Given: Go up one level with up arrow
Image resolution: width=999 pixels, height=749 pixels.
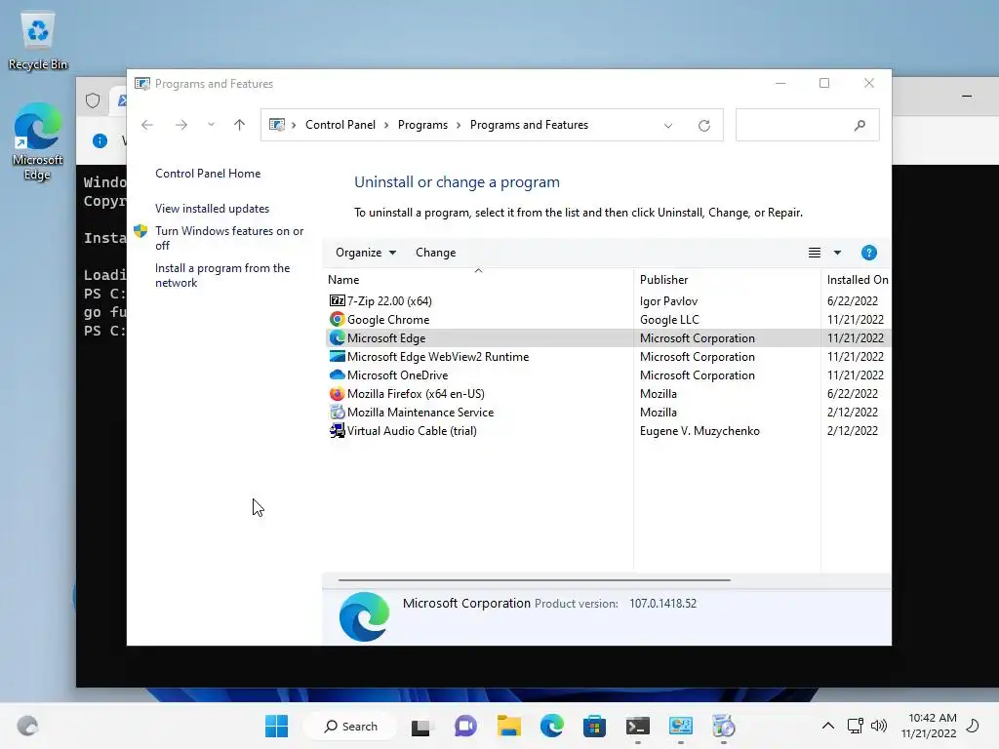Looking at the screenshot, I should click(x=240, y=125).
